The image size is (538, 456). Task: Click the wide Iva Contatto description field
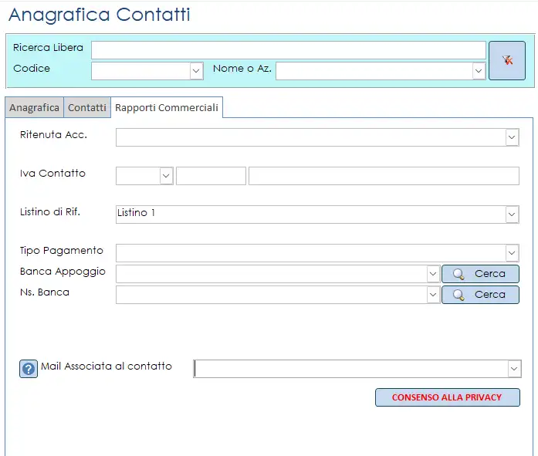coord(384,176)
